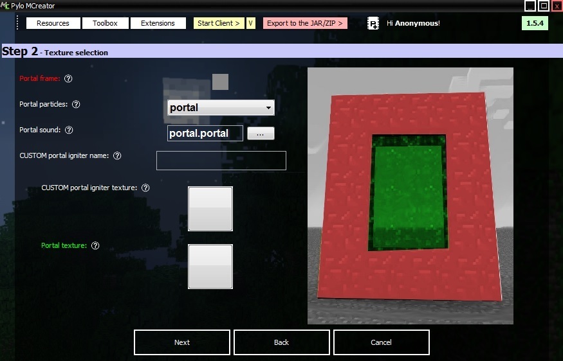Open the V dropdown beside Start Client
This screenshot has width=563, height=361.
click(x=250, y=23)
